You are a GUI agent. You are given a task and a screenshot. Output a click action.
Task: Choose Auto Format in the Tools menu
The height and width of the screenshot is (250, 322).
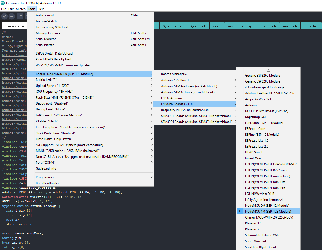(x=90, y=15)
